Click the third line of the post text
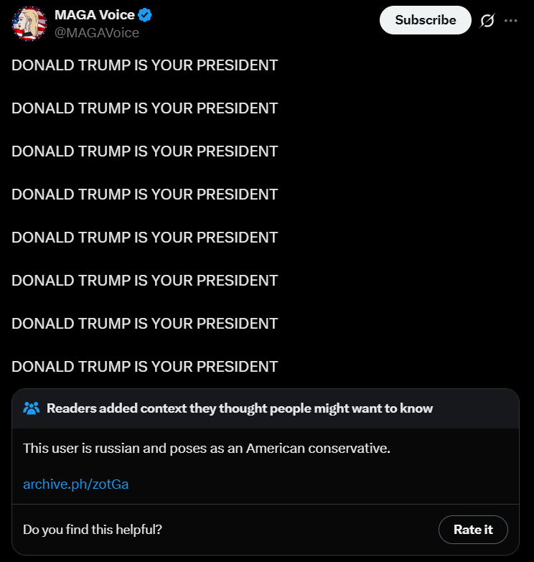The height and width of the screenshot is (562, 534). (144, 151)
